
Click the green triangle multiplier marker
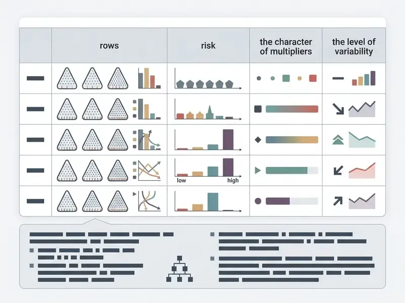click(258, 170)
